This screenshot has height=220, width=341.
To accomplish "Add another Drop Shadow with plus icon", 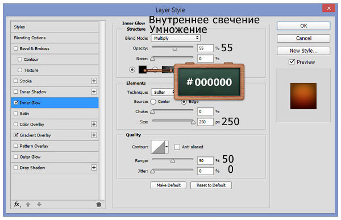I will click(x=94, y=168).
